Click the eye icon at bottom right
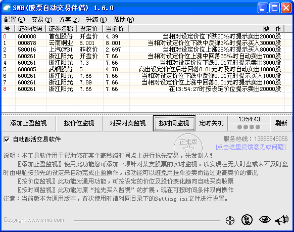 point(265,219)
